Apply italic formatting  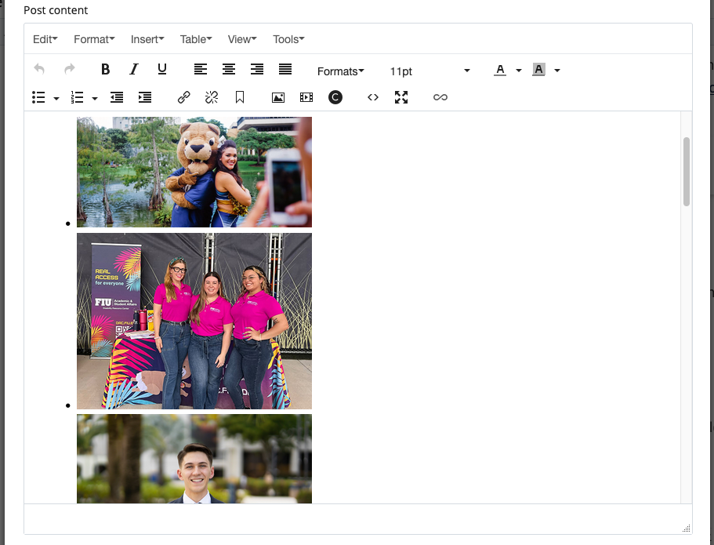[x=133, y=69]
